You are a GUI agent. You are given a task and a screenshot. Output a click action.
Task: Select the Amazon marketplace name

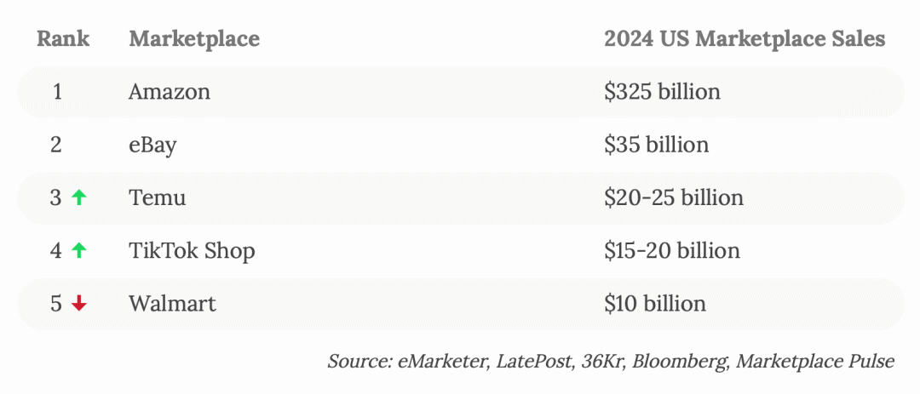coord(170,92)
